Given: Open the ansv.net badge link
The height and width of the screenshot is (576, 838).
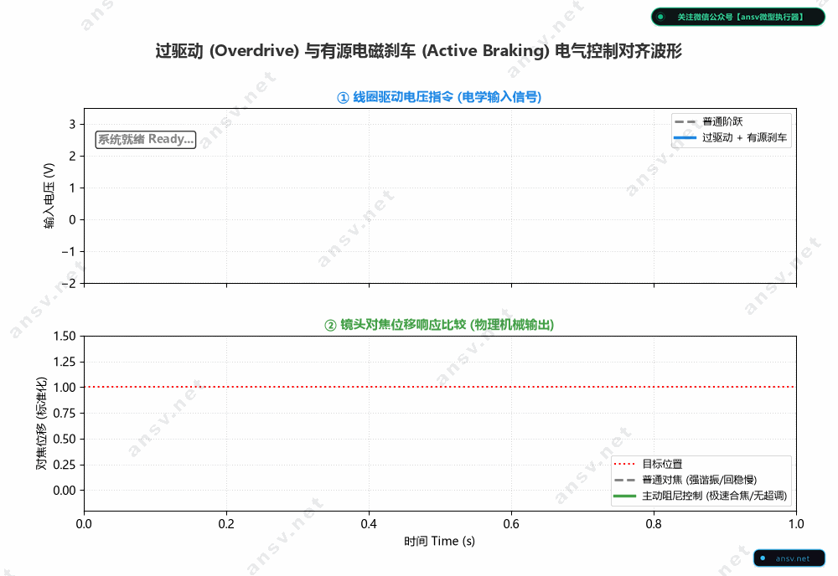Looking at the screenshot, I should pyautogui.click(x=789, y=558).
